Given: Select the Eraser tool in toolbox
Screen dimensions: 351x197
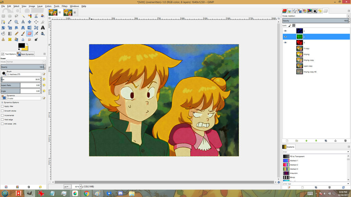Looking at the screenshot, I should [x=29, y=34].
